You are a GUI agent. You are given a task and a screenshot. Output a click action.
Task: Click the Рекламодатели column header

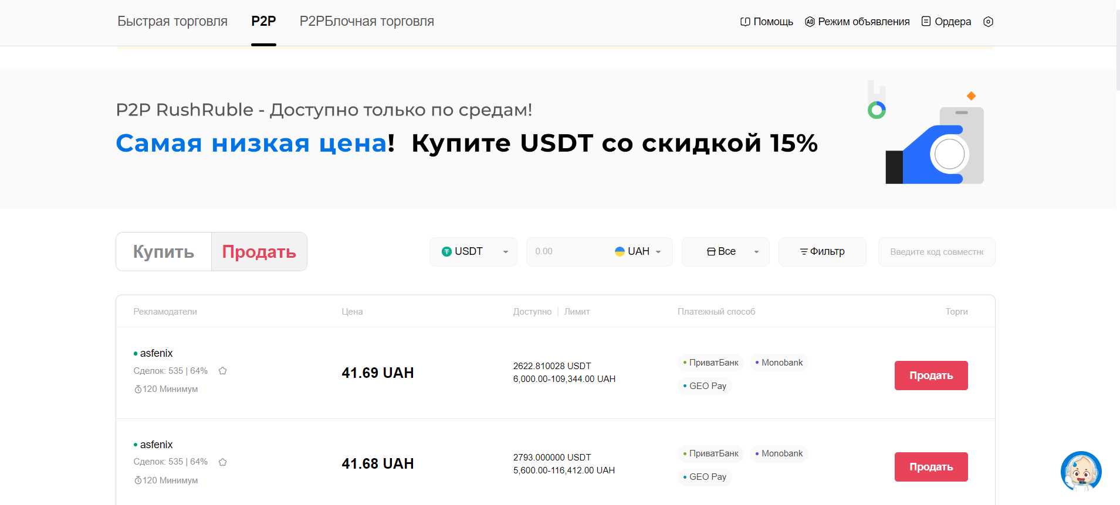[x=165, y=312]
